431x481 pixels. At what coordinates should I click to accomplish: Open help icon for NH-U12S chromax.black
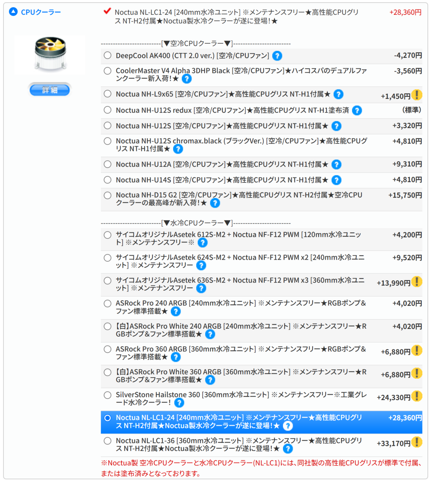pos(178,149)
